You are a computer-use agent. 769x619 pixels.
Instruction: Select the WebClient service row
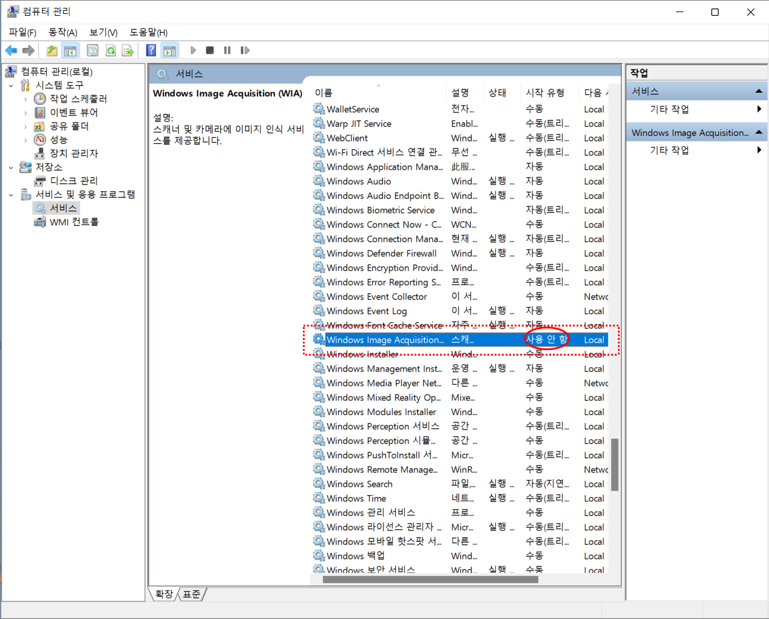[x=460, y=138]
